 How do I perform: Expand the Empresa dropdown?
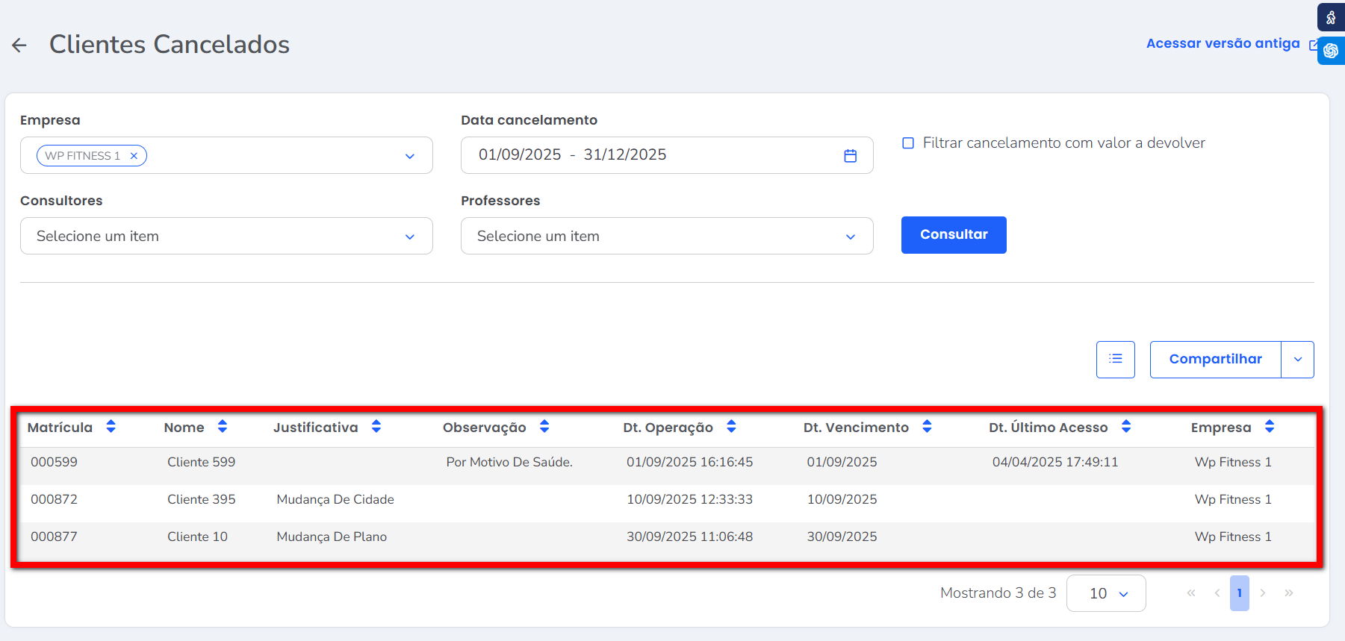[409, 156]
